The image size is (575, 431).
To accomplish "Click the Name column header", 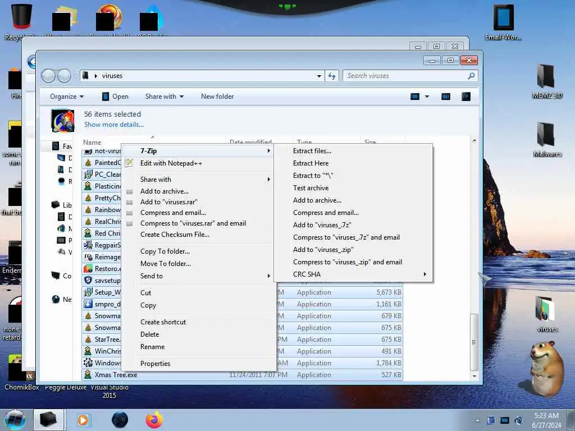I will 92,142.
